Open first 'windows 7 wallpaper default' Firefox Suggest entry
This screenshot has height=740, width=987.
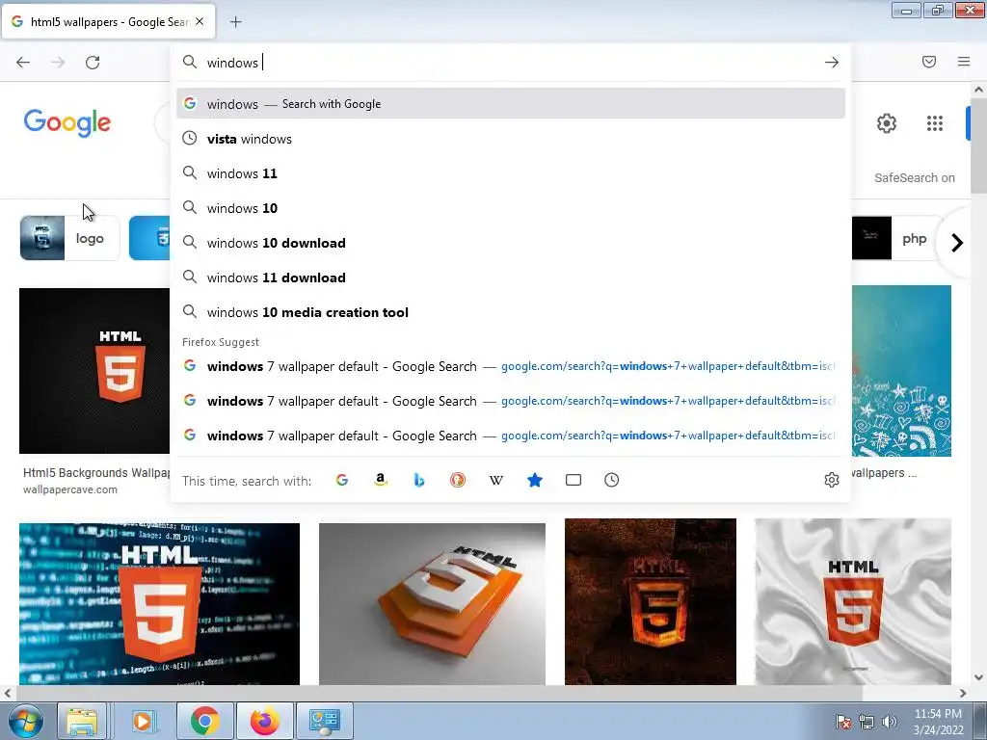[511, 366]
